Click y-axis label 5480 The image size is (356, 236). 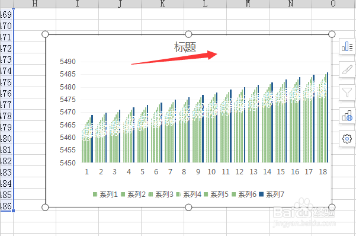pyautogui.click(x=68, y=87)
